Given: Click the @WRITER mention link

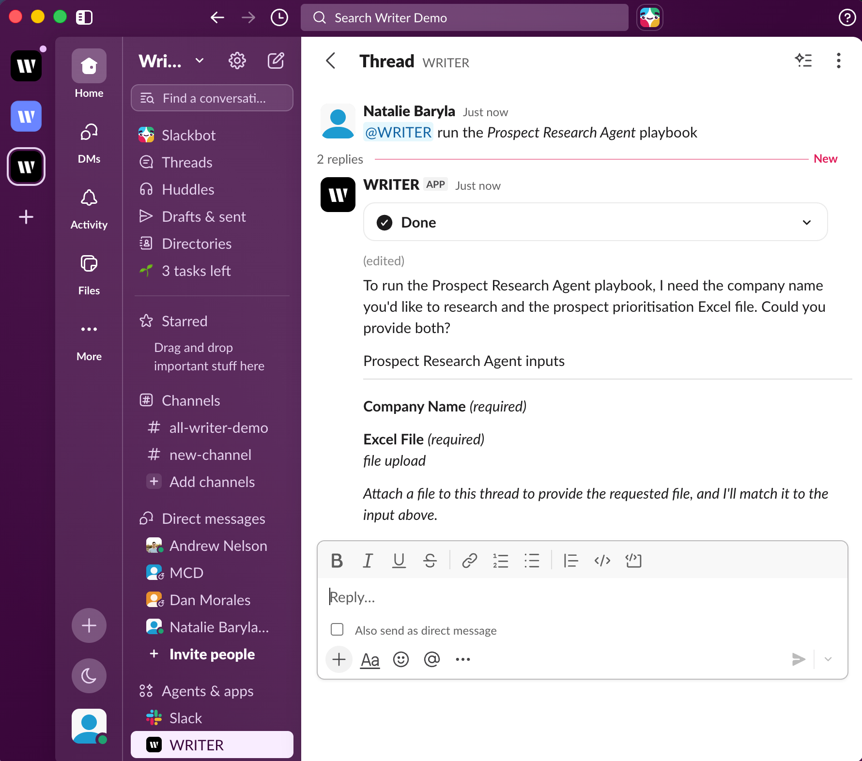Looking at the screenshot, I should (x=398, y=132).
